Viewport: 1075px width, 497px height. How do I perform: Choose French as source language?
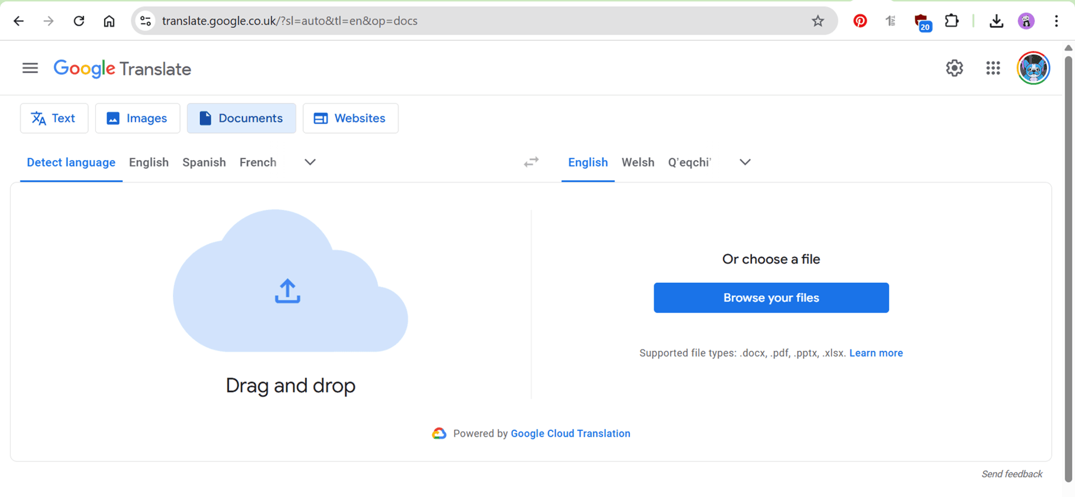pyautogui.click(x=258, y=162)
